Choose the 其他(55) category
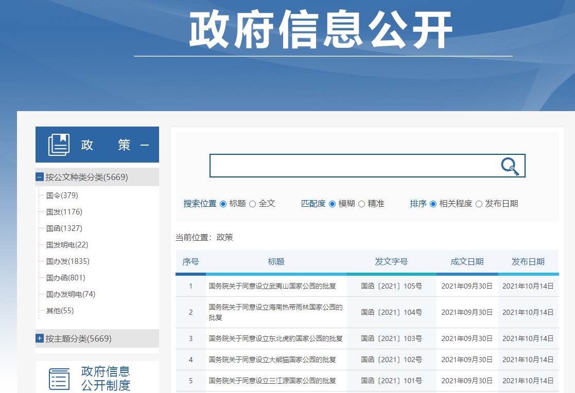Screen dimensions: 575x393 point(60,311)
